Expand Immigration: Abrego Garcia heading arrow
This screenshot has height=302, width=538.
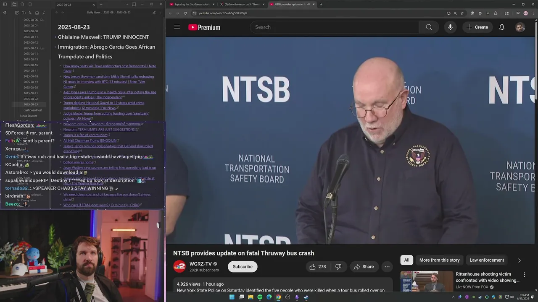pos(55,47)
